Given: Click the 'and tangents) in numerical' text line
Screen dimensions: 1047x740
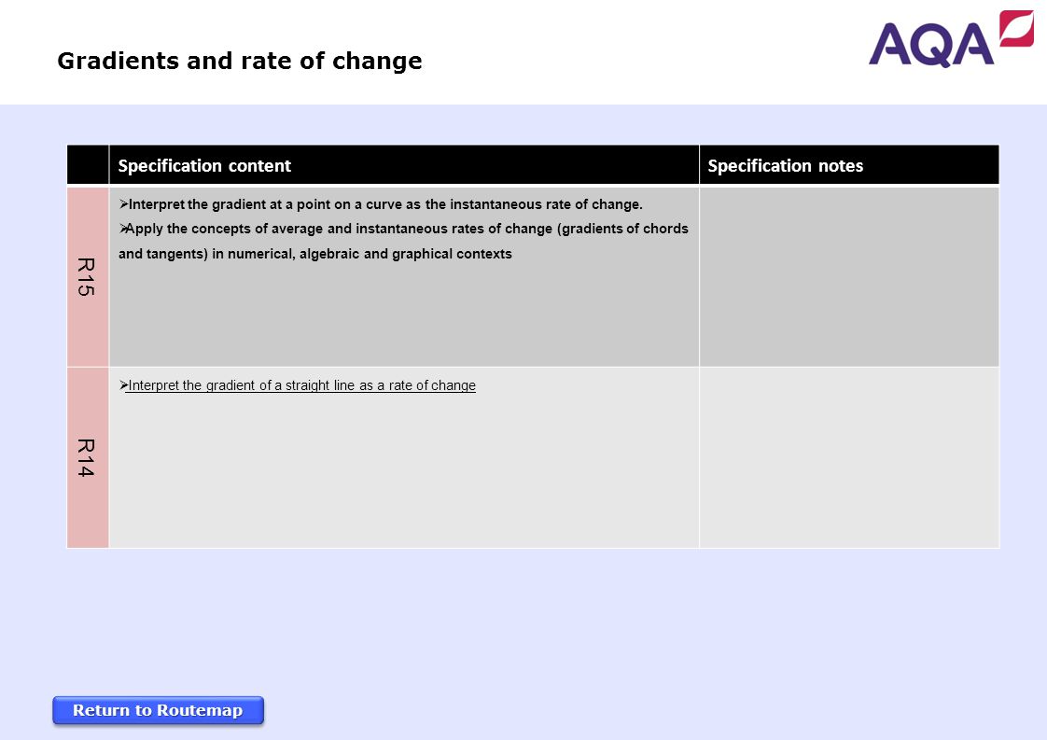Looking at the screenshot, I should pyautogui.click(x=315, y=254).
